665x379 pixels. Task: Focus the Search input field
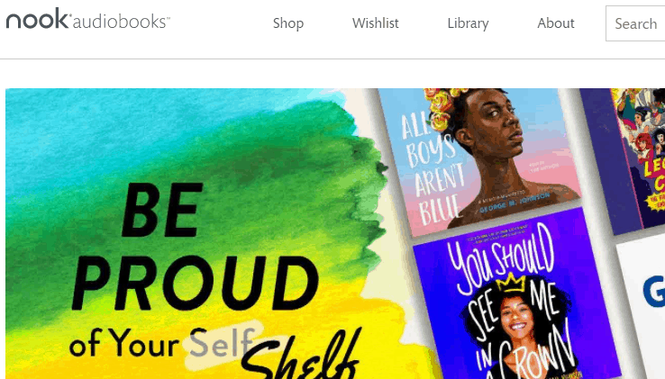click(635, 23)
